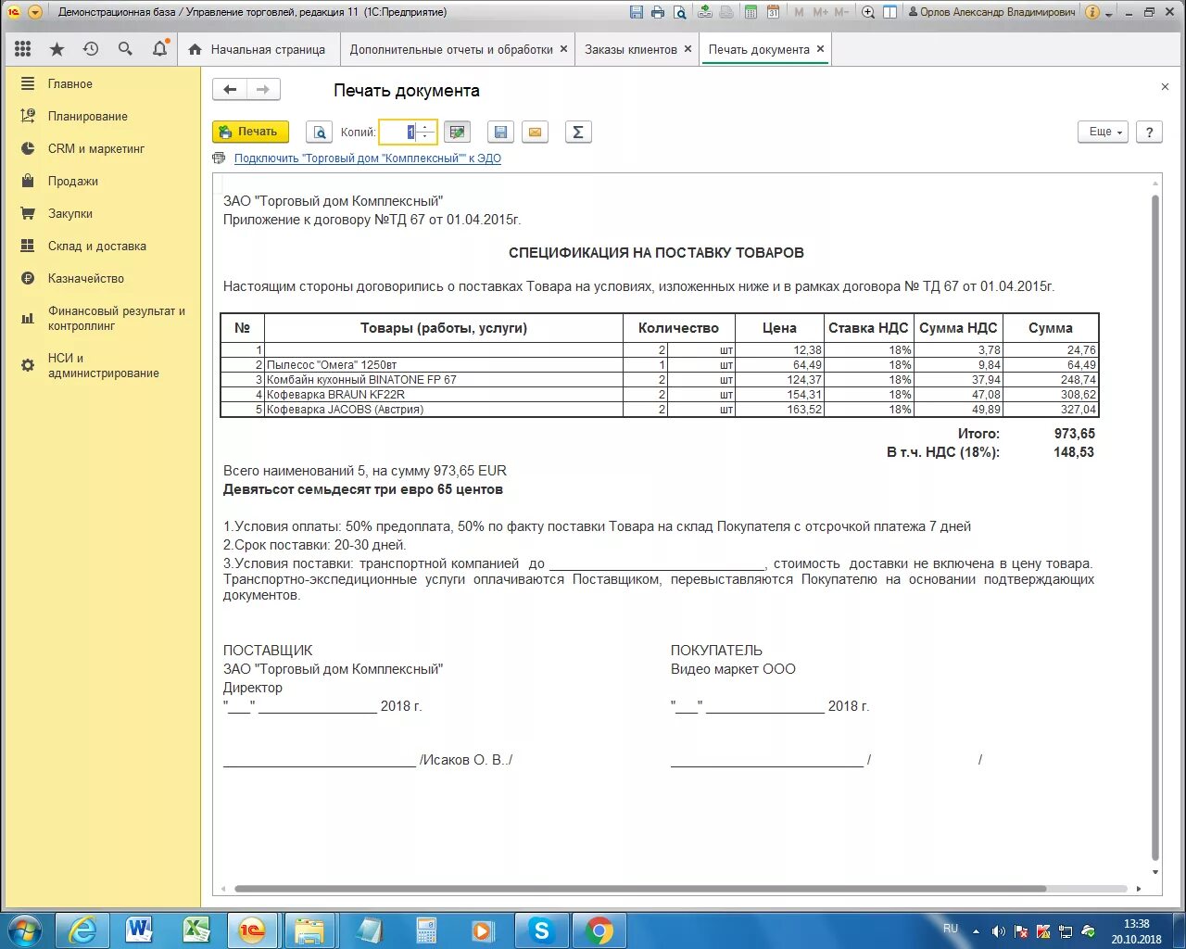Close the print form with X
Image resolution: width=1186 pixels, height=949 pixels.
pos(1165,87)
